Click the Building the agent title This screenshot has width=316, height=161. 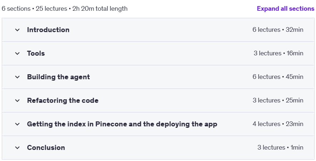point(58,77)
